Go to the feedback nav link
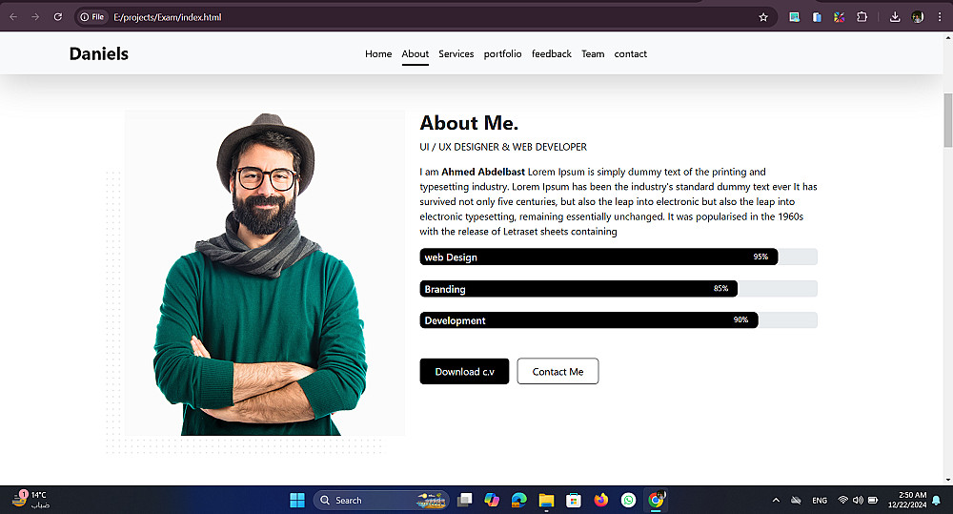 551,53
